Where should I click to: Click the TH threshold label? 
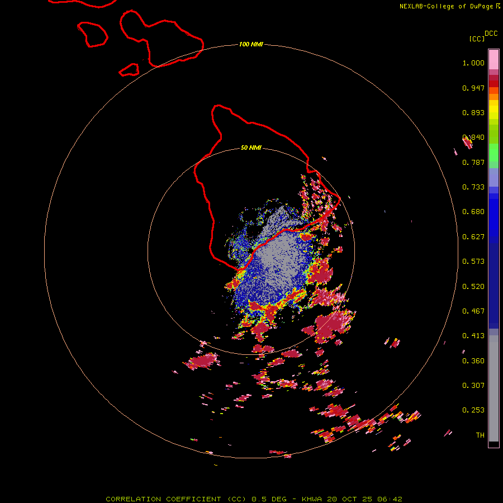[480, 435]
